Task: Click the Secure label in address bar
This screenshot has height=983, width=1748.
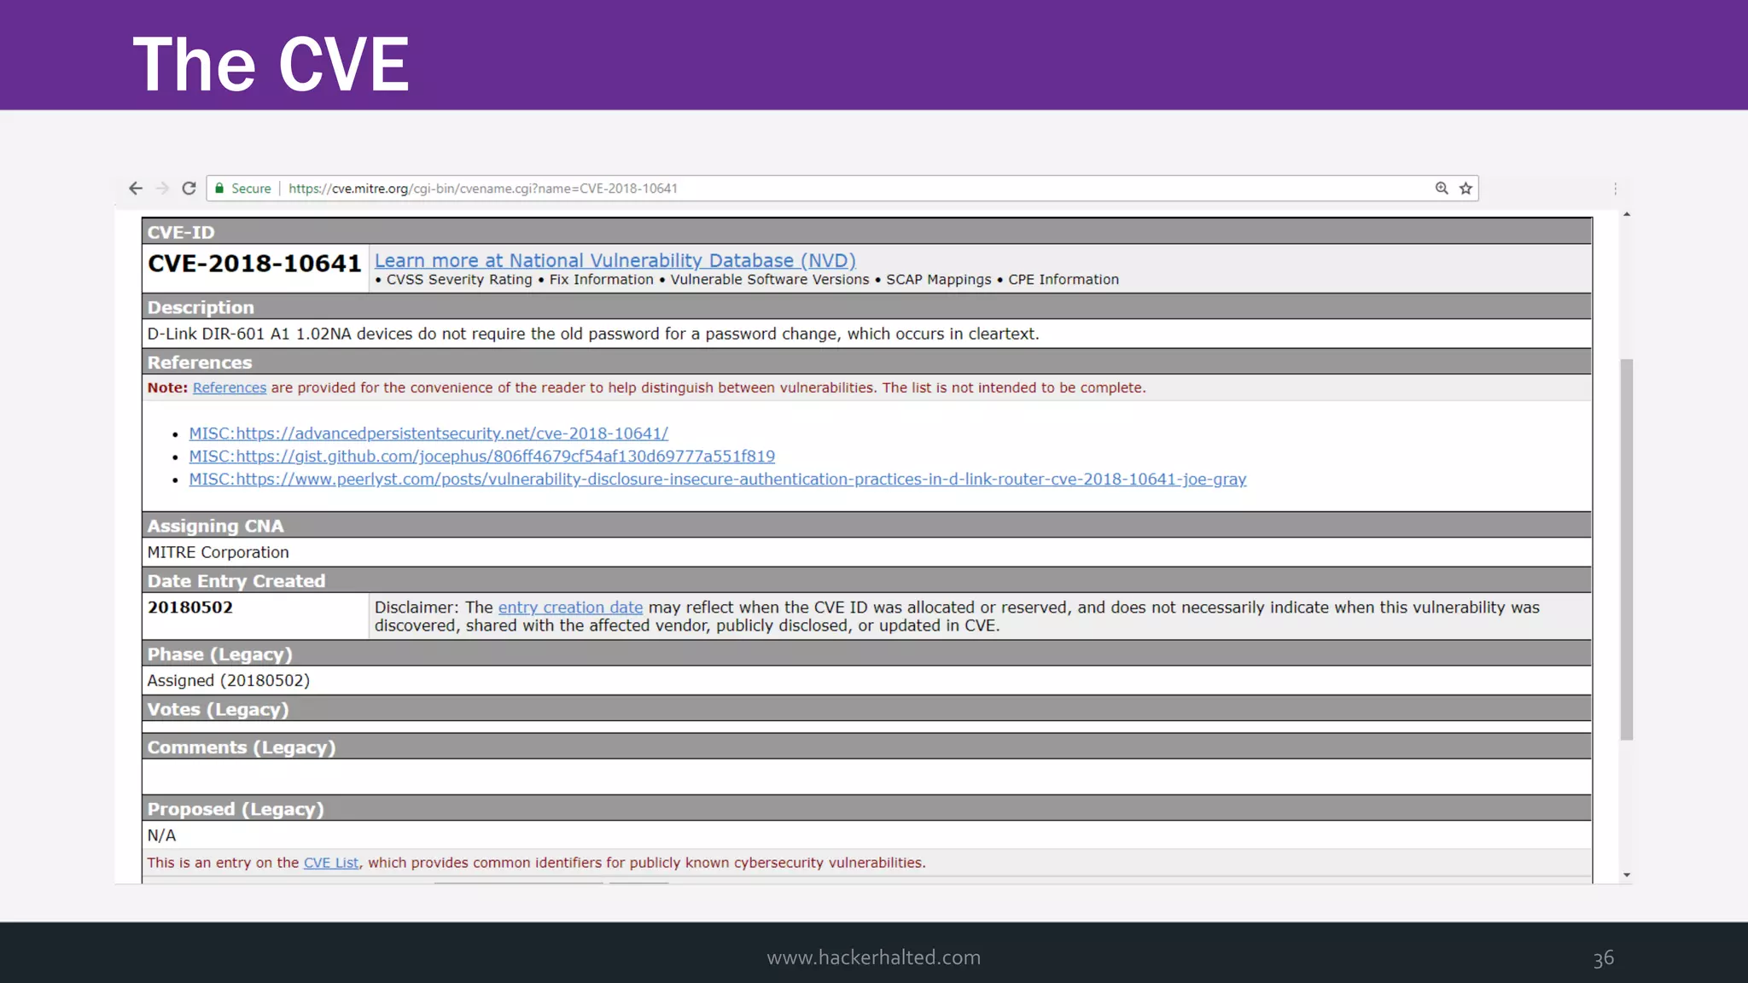Action: [251, 189]
